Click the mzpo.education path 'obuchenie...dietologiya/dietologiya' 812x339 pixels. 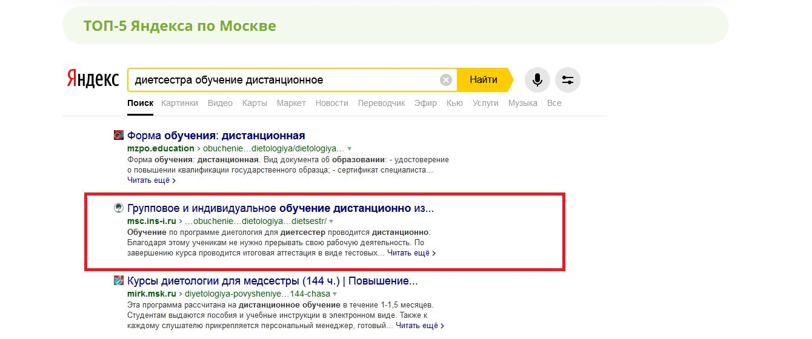(x=273, y=148)
